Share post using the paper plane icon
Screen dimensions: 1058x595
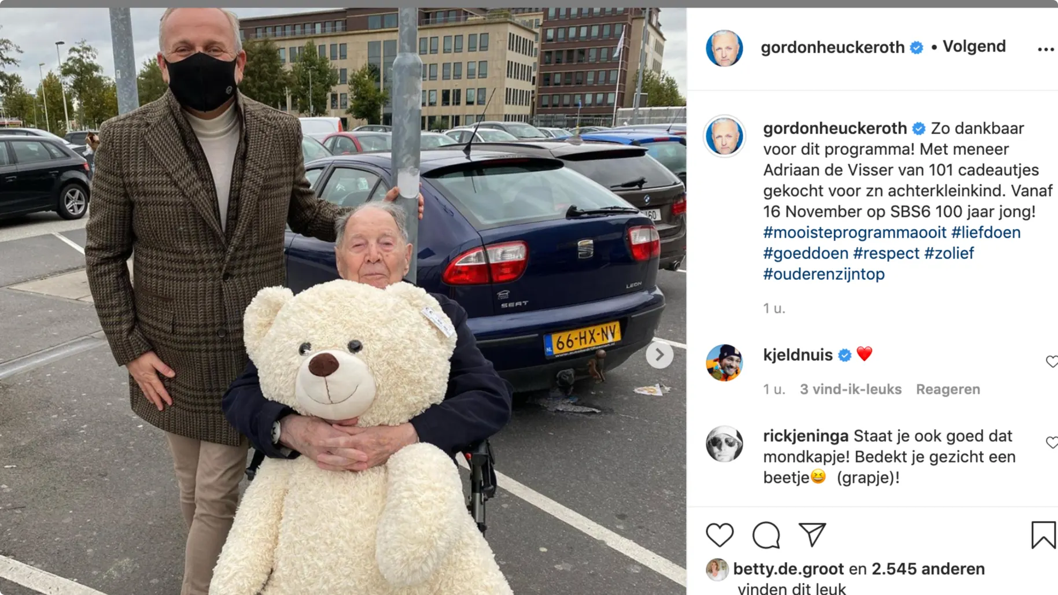(x=812, y=534)
